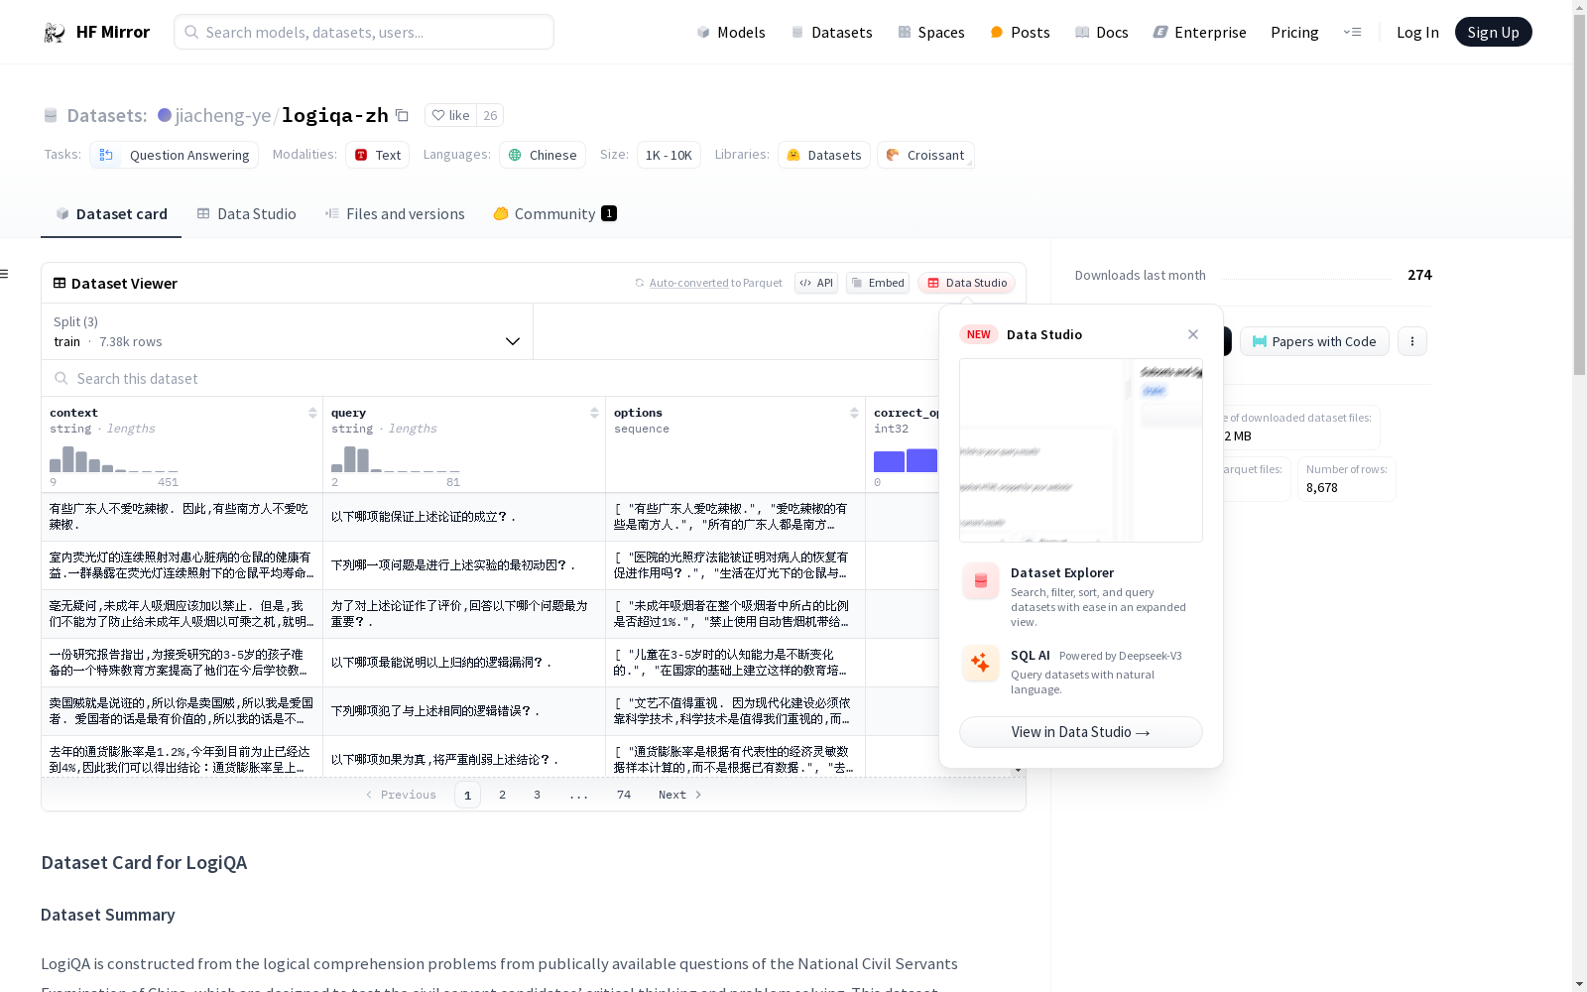Switch to the Data Studio tab

coord(246,213)
